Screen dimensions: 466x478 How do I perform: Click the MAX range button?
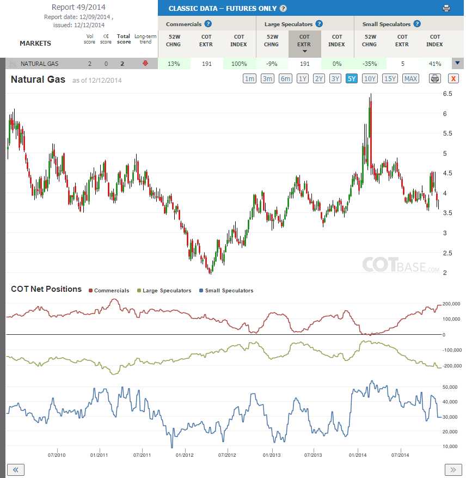410,78
